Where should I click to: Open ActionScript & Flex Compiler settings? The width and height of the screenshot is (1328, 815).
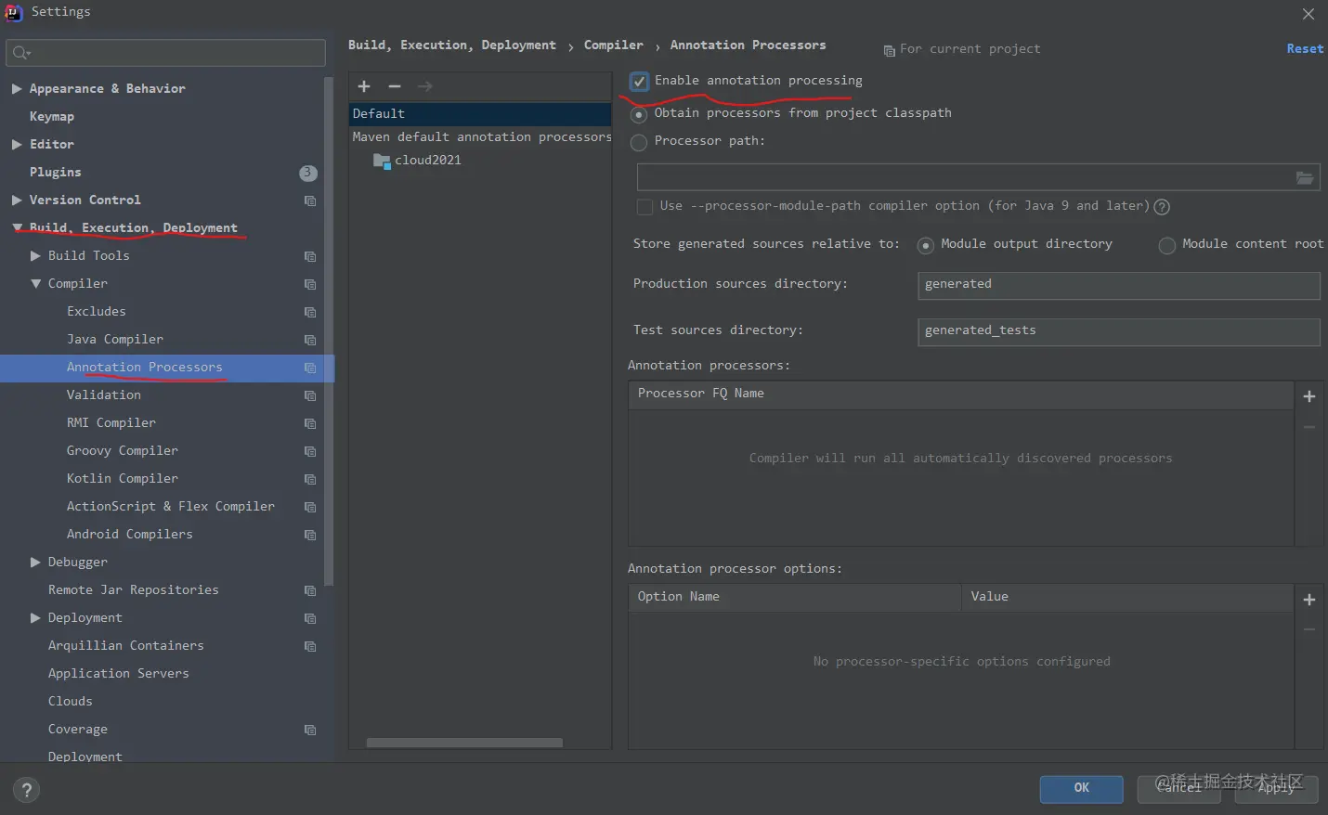170,506
